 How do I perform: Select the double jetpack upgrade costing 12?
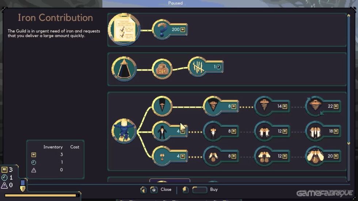tap(272, 131)
